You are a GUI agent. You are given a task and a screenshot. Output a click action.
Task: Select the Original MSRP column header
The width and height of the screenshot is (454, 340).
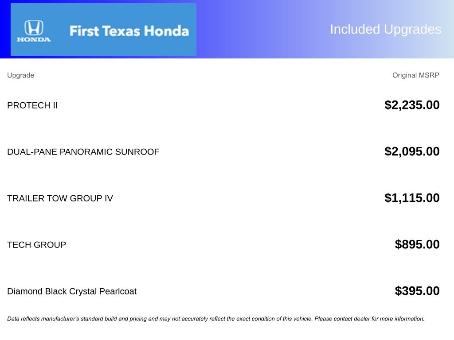415,75
